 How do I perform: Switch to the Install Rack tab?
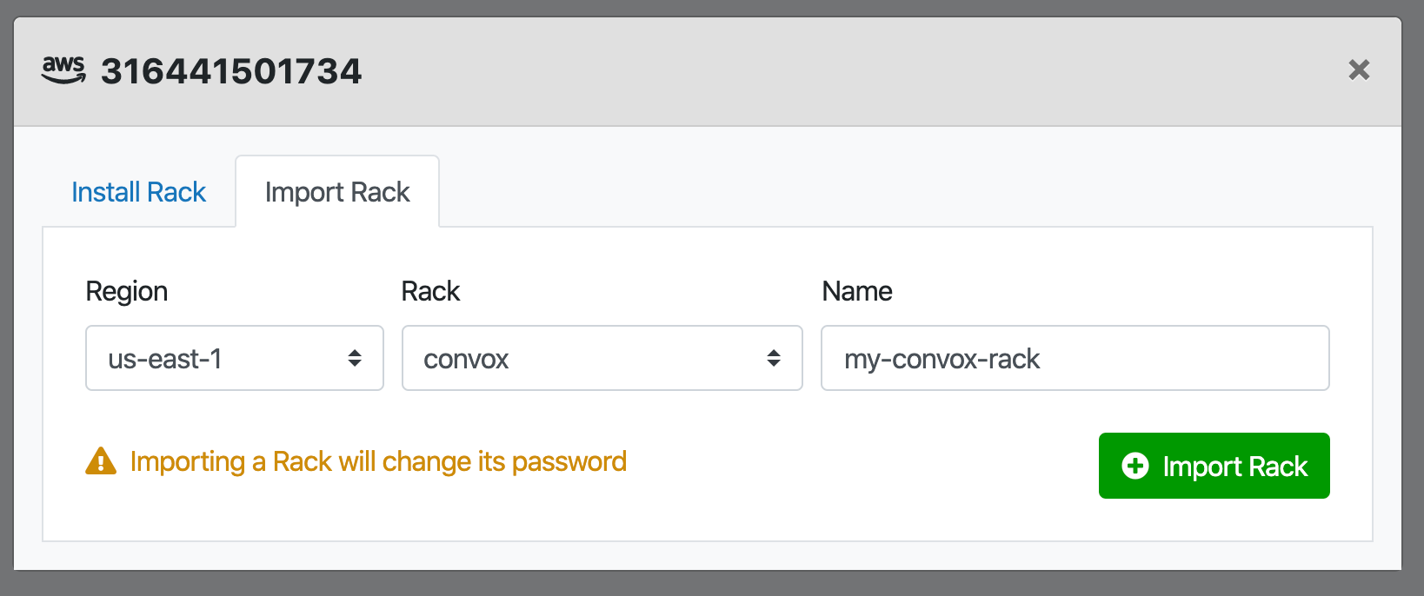pos(138,192)
